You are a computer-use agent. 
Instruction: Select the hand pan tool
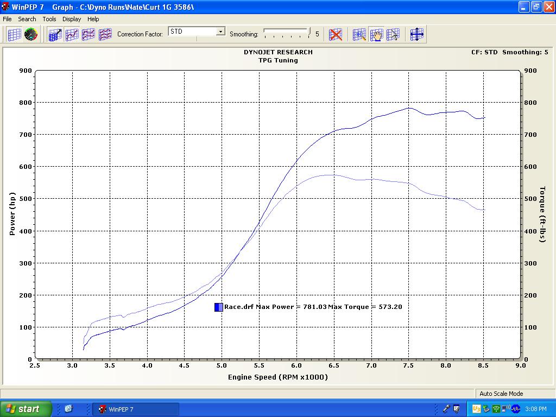pos(376,34)
